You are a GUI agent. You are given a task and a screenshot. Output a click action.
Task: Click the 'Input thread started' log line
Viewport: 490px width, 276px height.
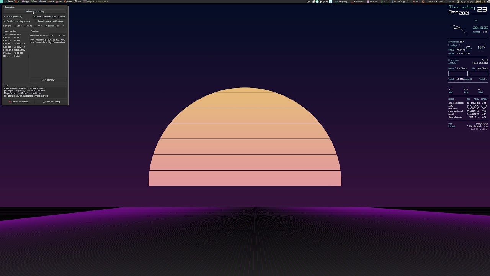26,96
